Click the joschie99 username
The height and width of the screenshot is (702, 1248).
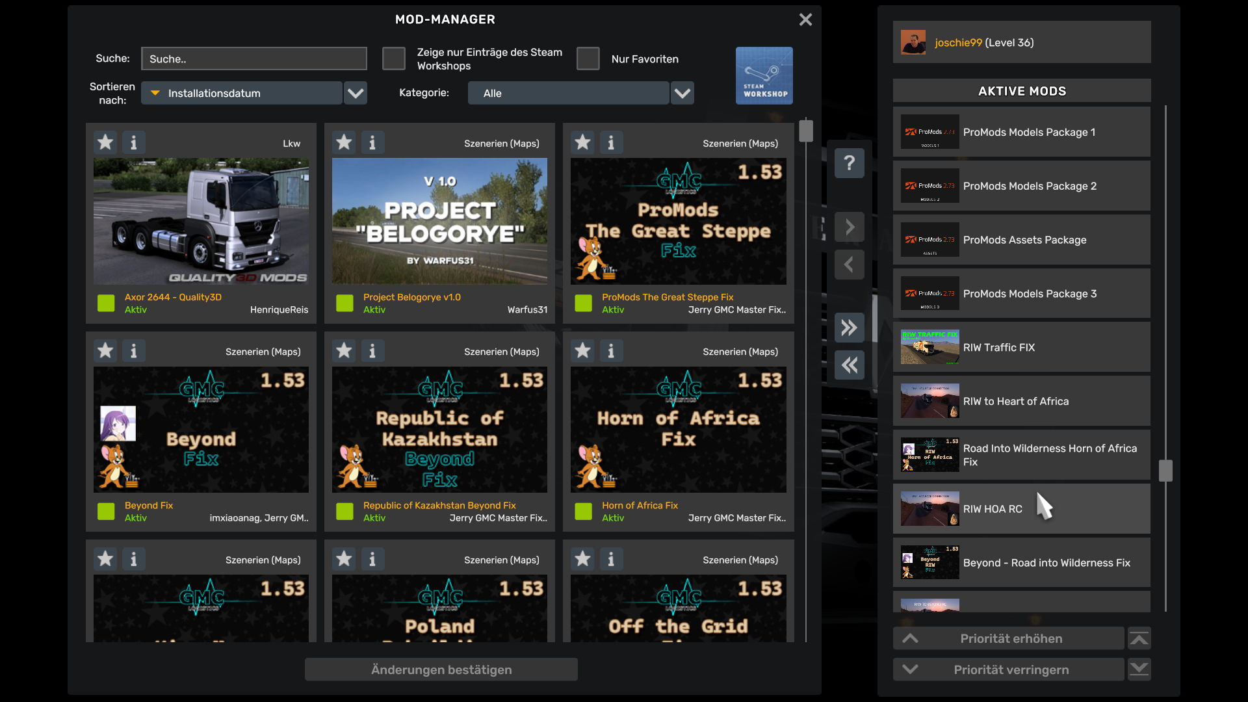959,42
